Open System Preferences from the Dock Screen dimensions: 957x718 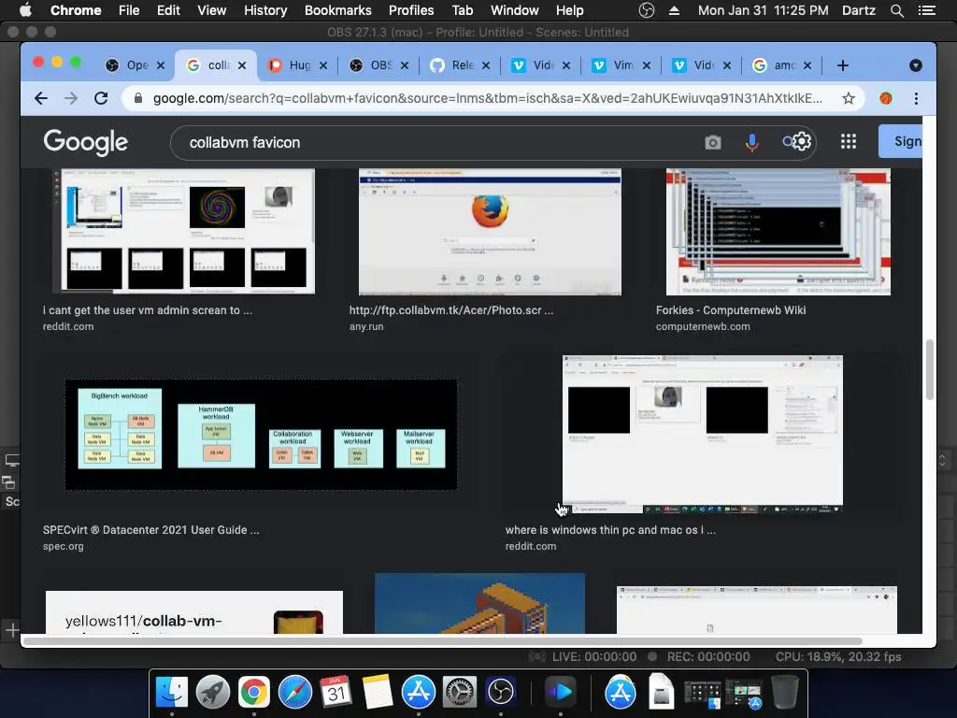tap(460, 692)
